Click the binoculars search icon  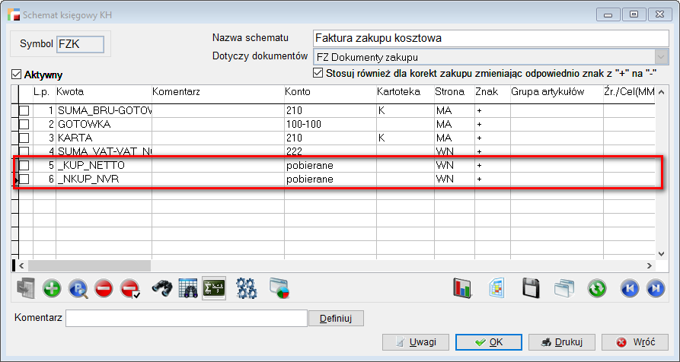(161, 287)
